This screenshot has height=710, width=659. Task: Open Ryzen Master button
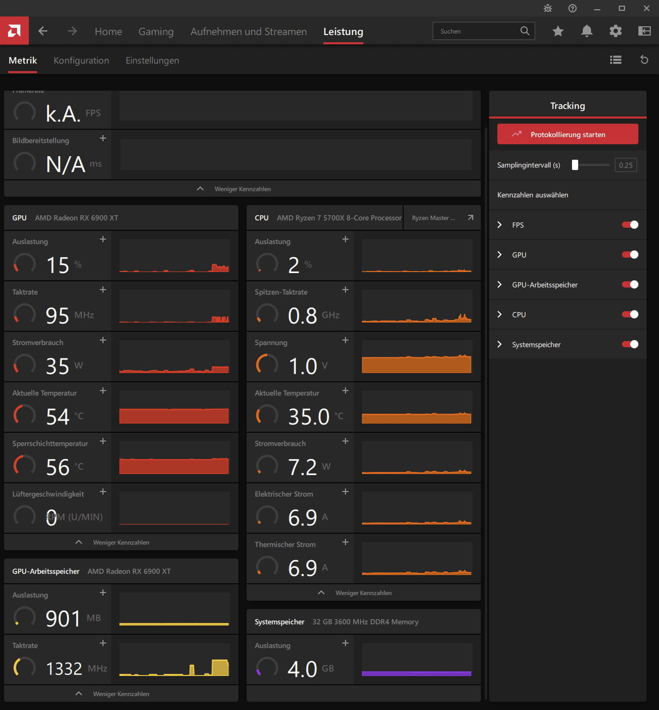click(x=441, y=218)
